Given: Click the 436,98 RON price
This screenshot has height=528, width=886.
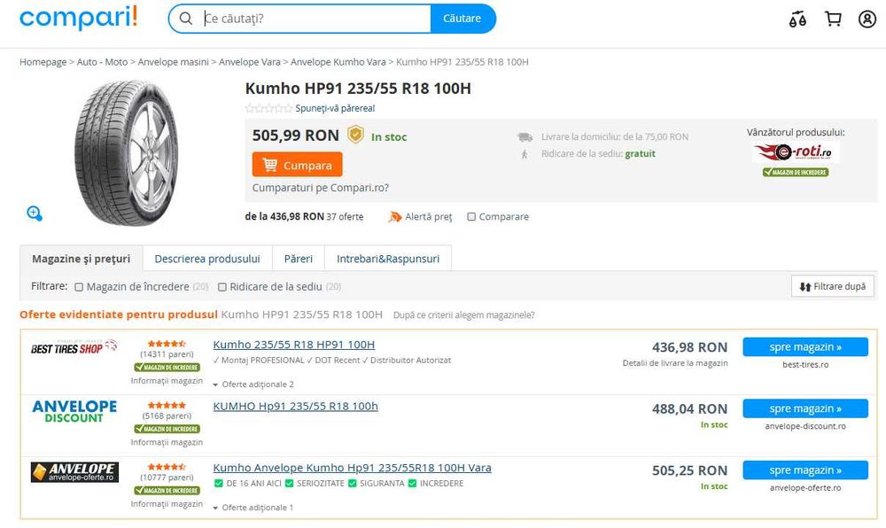Looking at the screenshot, I should pyautogui.click(x=690, y=347).
